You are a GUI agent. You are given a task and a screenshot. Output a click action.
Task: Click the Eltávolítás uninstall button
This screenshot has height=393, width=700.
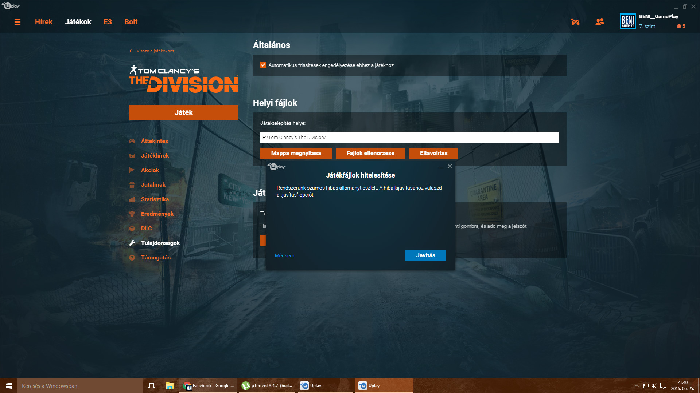[433, 153]
